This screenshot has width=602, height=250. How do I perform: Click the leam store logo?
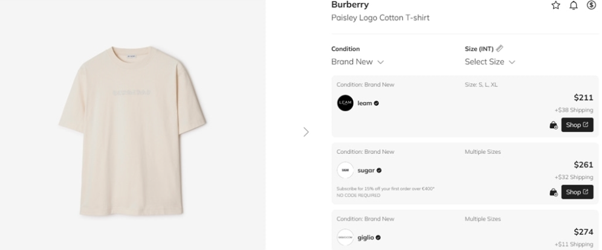(345, 103)
